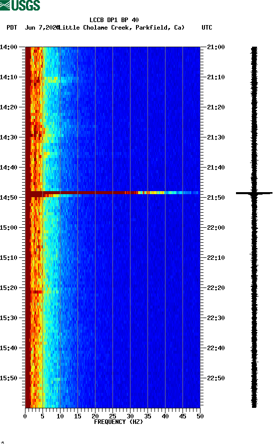Viewport: 276px width, 448px height.
Task: Click the 22:30 UTC time label
Action: pyautogui.click(x=216, y=318)
